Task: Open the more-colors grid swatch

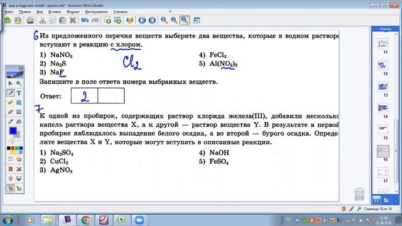Action: (21, 152)
